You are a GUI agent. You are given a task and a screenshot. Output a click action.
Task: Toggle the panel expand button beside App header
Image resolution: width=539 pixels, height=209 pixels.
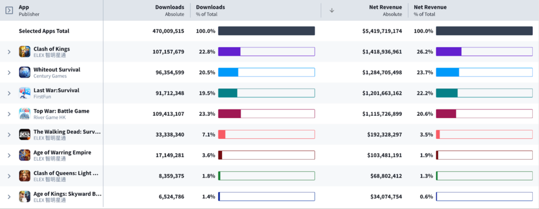pyautogui.click(x=9, y=11)
